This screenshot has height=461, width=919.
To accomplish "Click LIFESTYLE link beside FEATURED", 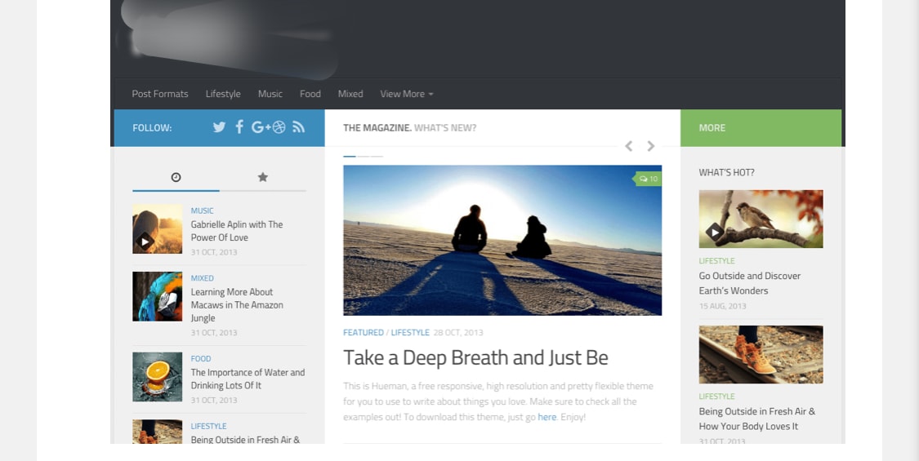I will (x=410, y=332).
